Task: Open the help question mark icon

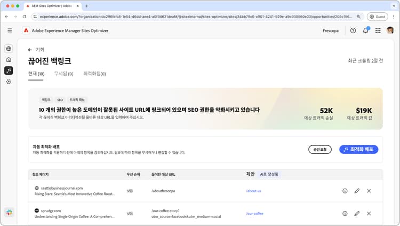Action: click(353, 30)
